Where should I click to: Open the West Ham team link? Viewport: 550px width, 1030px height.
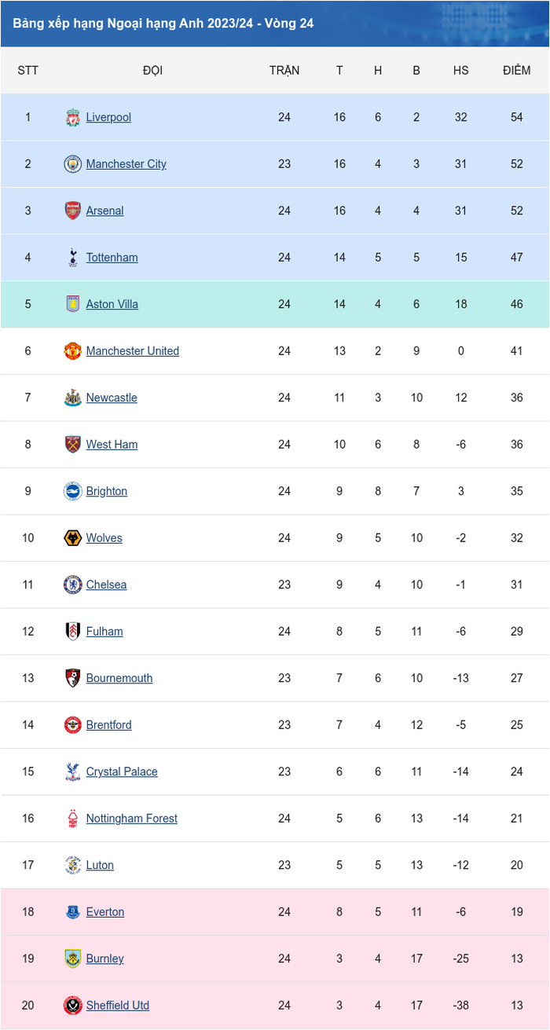(x=112, y=445)
